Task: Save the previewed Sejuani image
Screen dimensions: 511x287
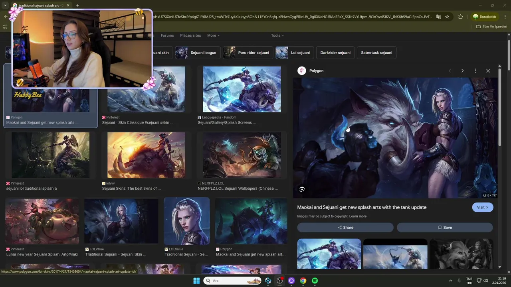Action: (445, 228)
